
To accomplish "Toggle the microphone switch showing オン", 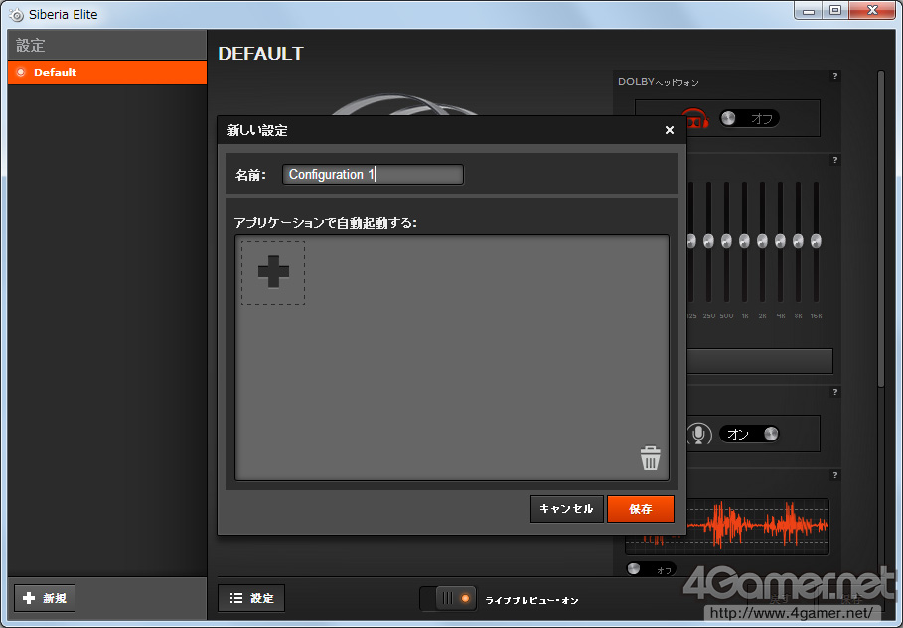I will pyautogui.click(x=749, y=434).
